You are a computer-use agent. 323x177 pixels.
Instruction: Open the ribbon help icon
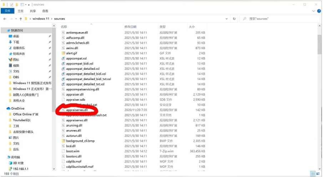pyautogui.click(x=319, y=11)
